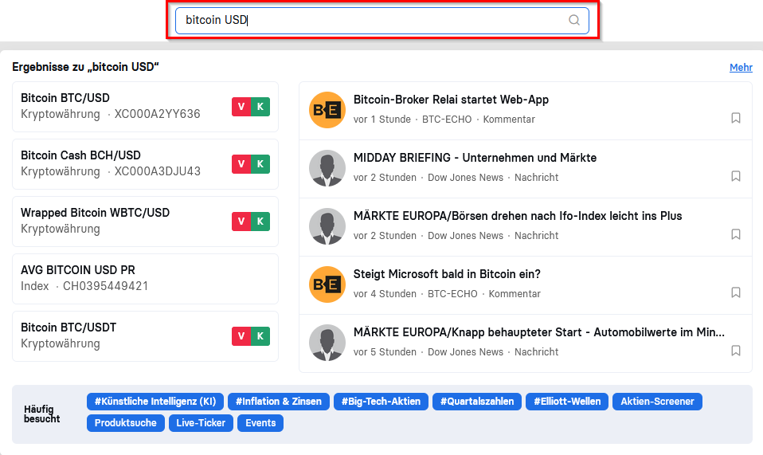763x455 pixels.
Task: Open article Börsen drehen nach Ifo-Index
Action: coord(517,216)
